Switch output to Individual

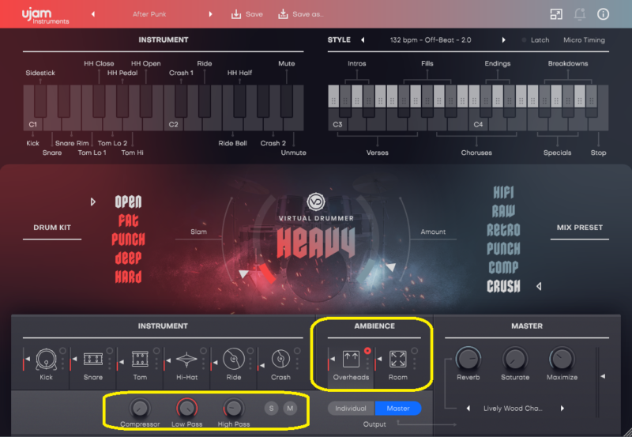coord(351,409)
